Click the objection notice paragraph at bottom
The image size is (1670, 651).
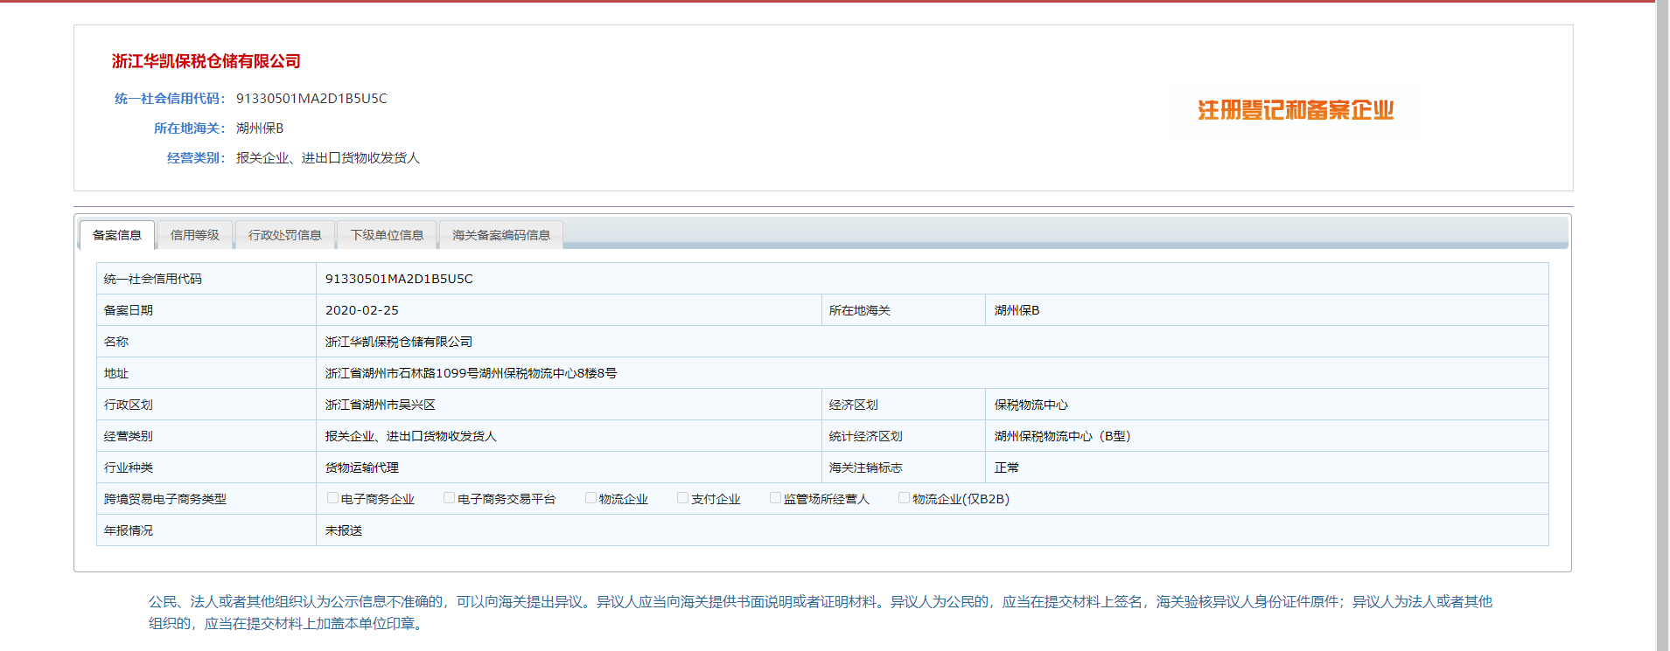[821, 613]
